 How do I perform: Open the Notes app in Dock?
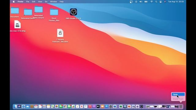tap(48, 106)
